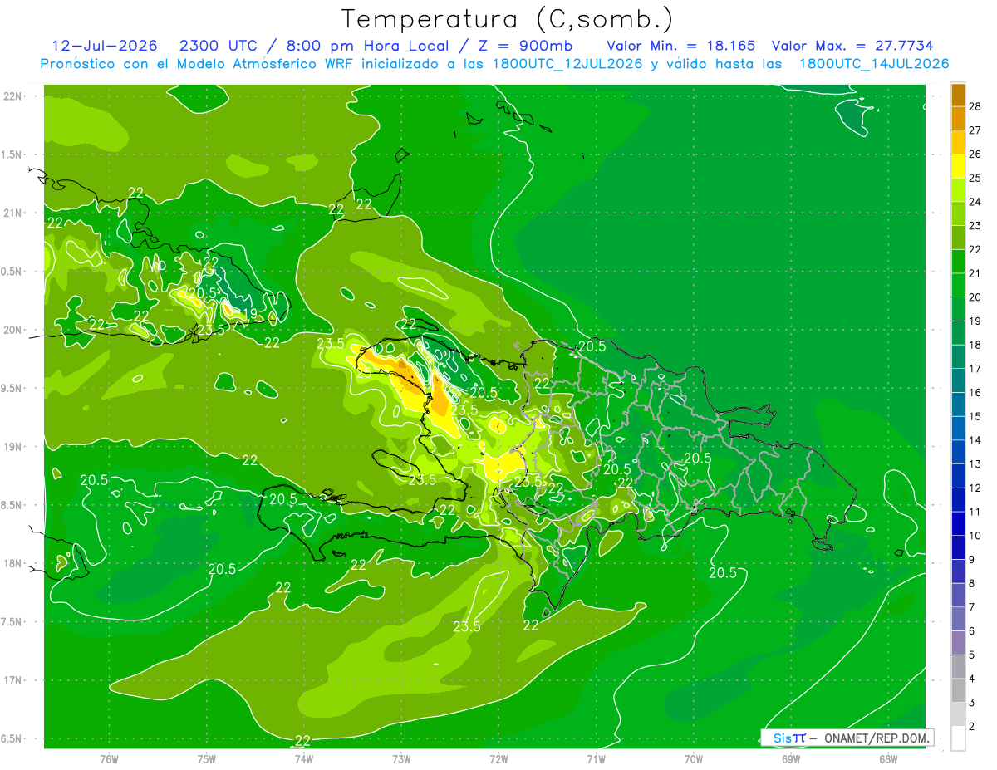Click the 73W longitude axis label
Image resolution: width=997 pixels, height=770 pixels.
pyautogui.click(x=400, y=758)
